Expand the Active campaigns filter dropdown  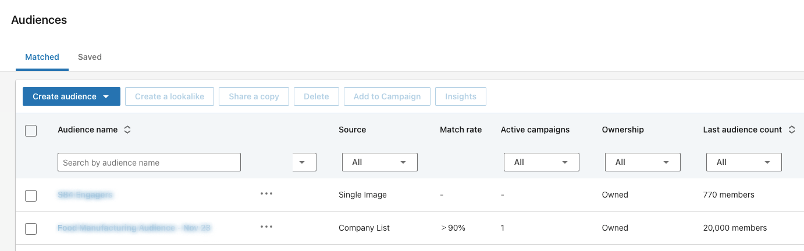pyautogui.click(x=541, y=163)
